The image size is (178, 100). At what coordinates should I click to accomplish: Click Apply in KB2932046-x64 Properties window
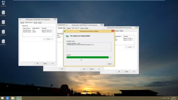coord(134,72)
